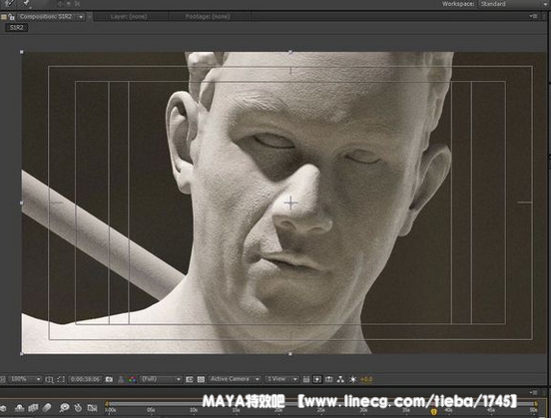Toggle the Graph Editor icon
This screenshot has height=418, width=551.
tap(92, 408)
